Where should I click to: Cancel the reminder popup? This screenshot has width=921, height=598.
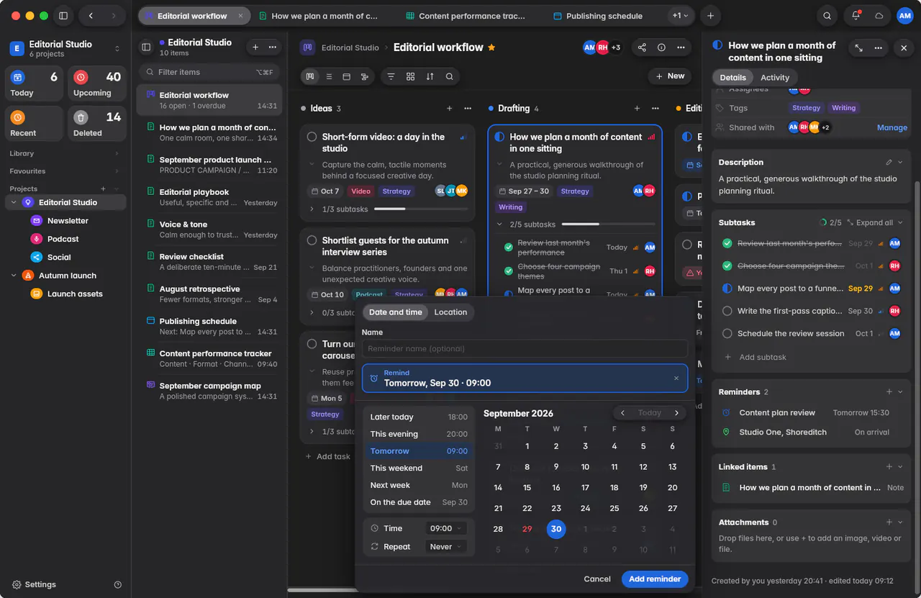coord(597,579)
